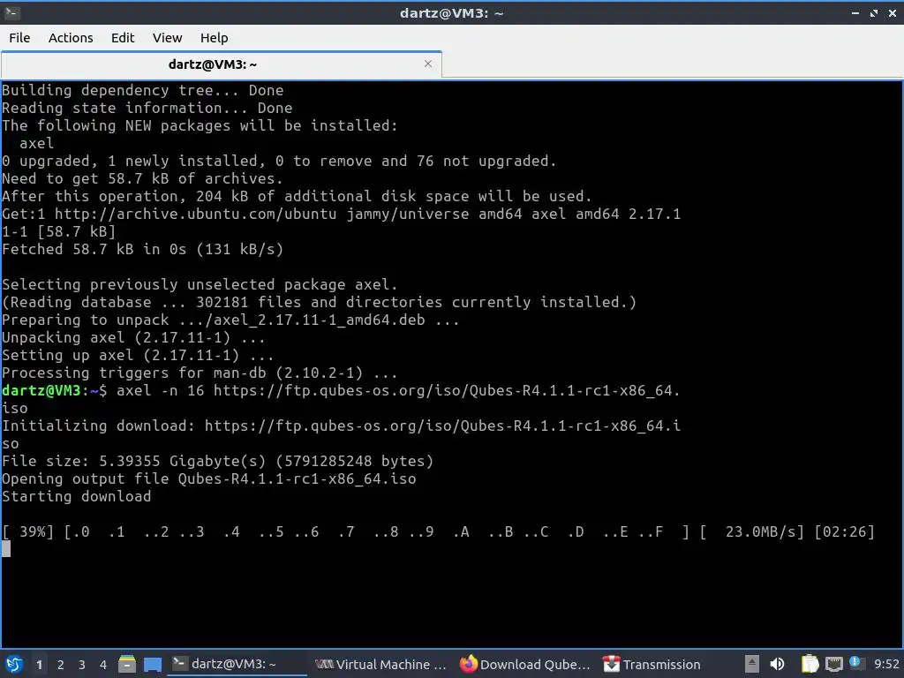Switch to the Transmission window

652,664
